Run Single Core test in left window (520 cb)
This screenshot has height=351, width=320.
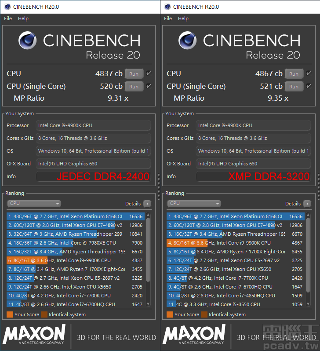134,87
